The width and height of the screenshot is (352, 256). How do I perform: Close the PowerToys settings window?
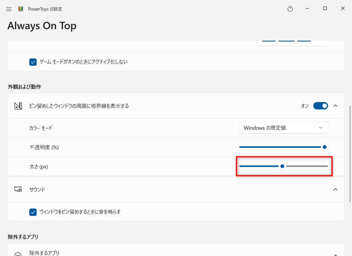click(343, 9)
